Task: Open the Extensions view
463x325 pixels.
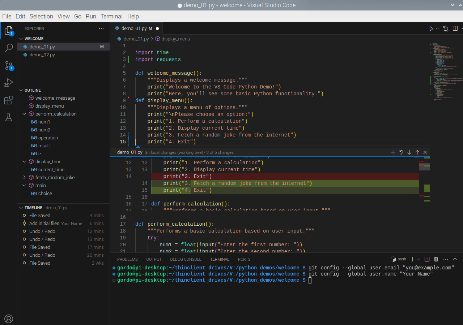Action: 9,100
